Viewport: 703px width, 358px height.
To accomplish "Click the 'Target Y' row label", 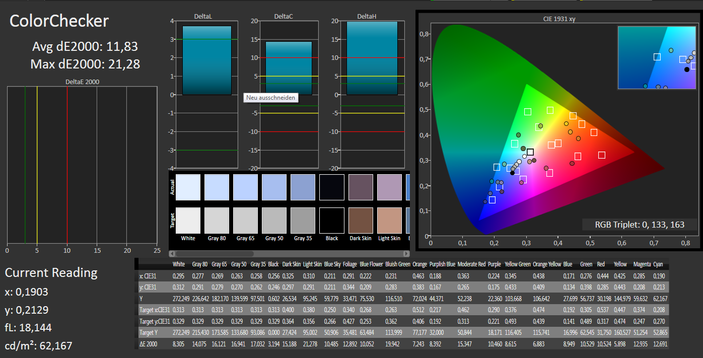I will [x=149, y=332].
